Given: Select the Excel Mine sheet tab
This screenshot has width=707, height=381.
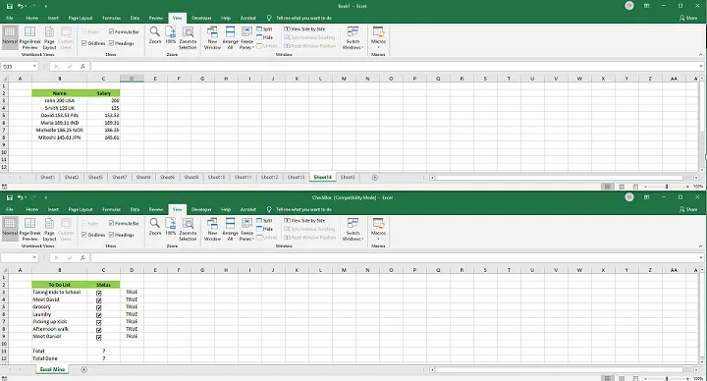Looking at the screenshot, I should (52, 369).
